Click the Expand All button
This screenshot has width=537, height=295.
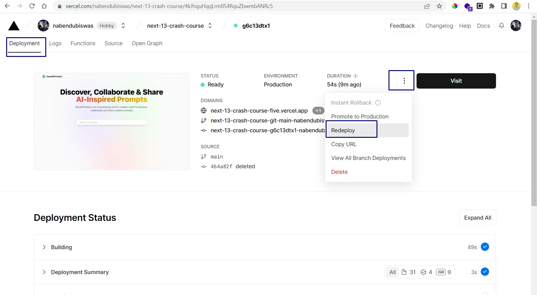478,218
